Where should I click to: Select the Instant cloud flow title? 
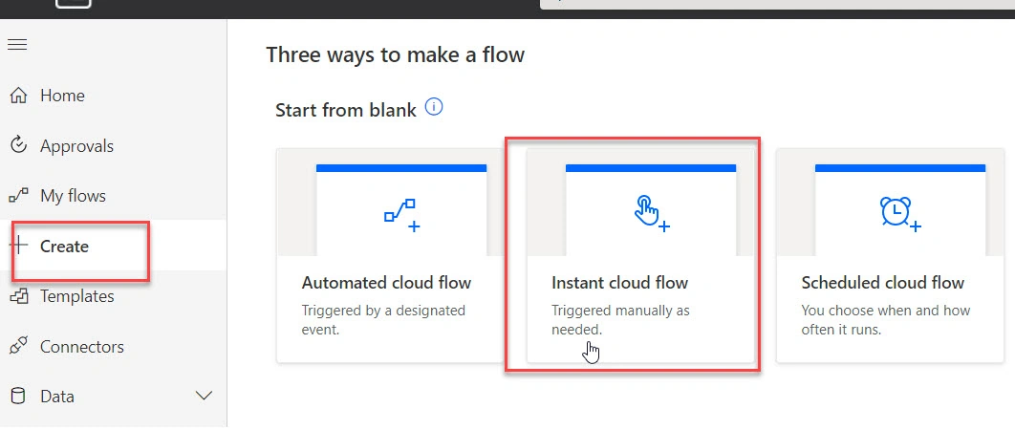pyautogui.click(x=619, y=283)
